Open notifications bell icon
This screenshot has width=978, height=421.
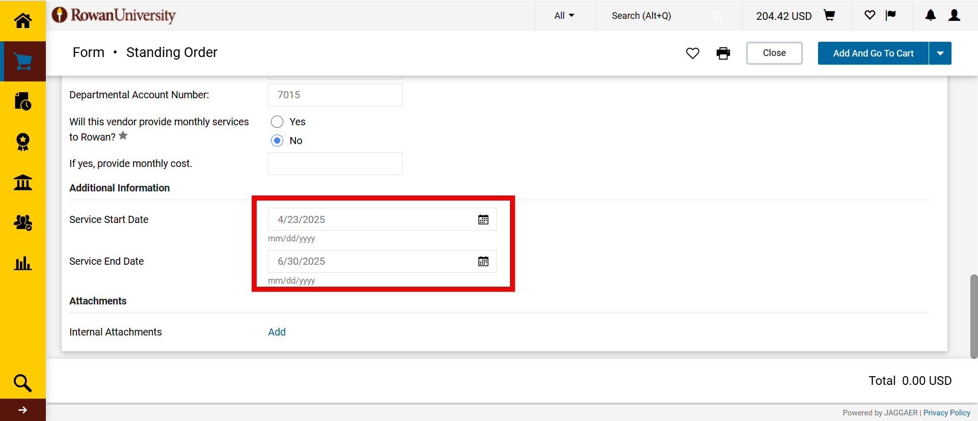tap(930, 16)
